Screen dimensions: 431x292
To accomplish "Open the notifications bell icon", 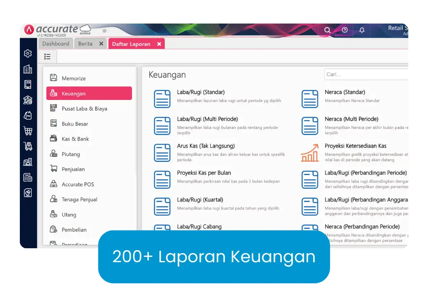I will click(x=362, y=30).
